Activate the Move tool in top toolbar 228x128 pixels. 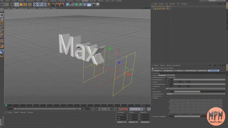click(17, 5)
